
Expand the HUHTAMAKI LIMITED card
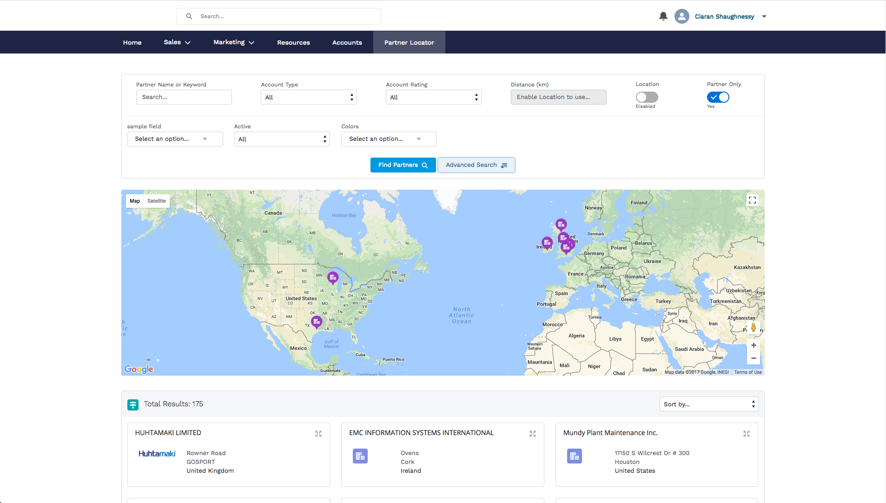point(318,434)
